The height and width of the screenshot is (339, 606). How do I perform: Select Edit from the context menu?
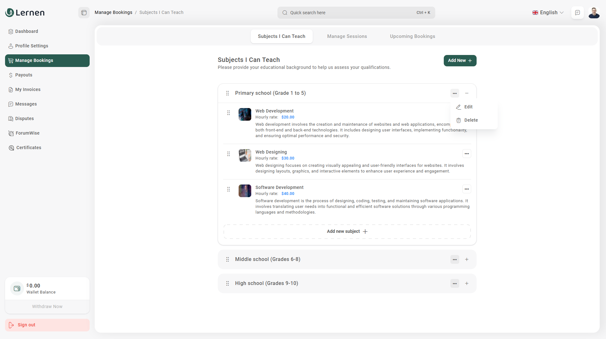(468, 107)
